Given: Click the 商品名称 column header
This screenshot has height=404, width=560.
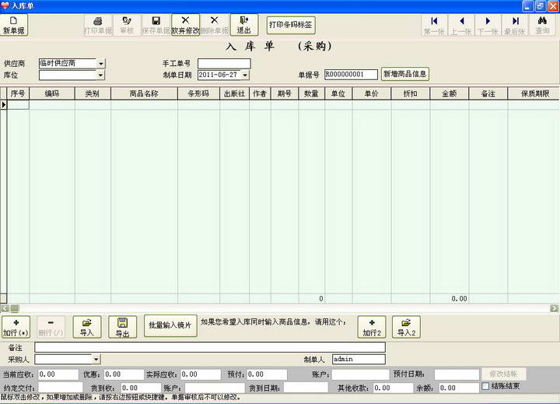Looking at the screenshot, I should pos(144,93).
